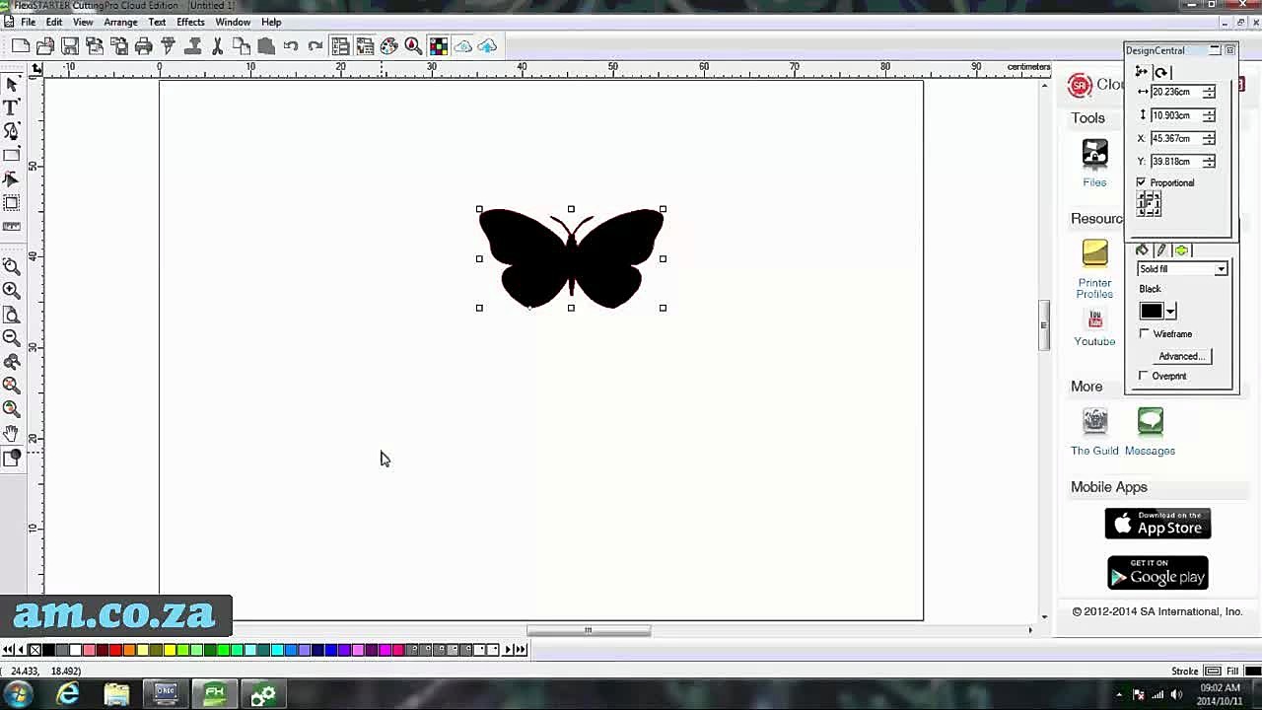Select the Pan hand tool

(x=12, y=433)
